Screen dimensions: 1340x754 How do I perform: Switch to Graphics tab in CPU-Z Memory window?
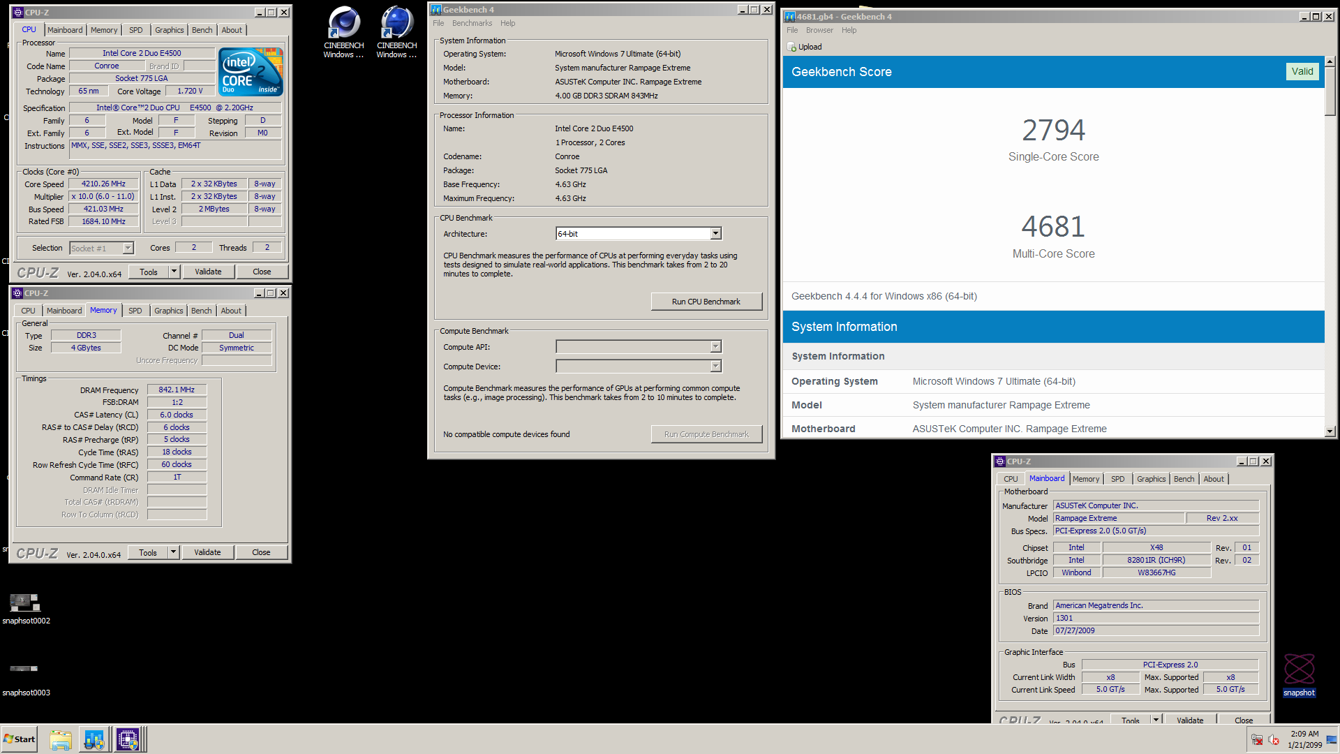click(x=169, y=311)
